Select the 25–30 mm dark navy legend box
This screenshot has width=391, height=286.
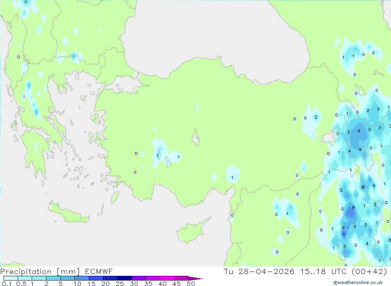(x=124, y=278)
